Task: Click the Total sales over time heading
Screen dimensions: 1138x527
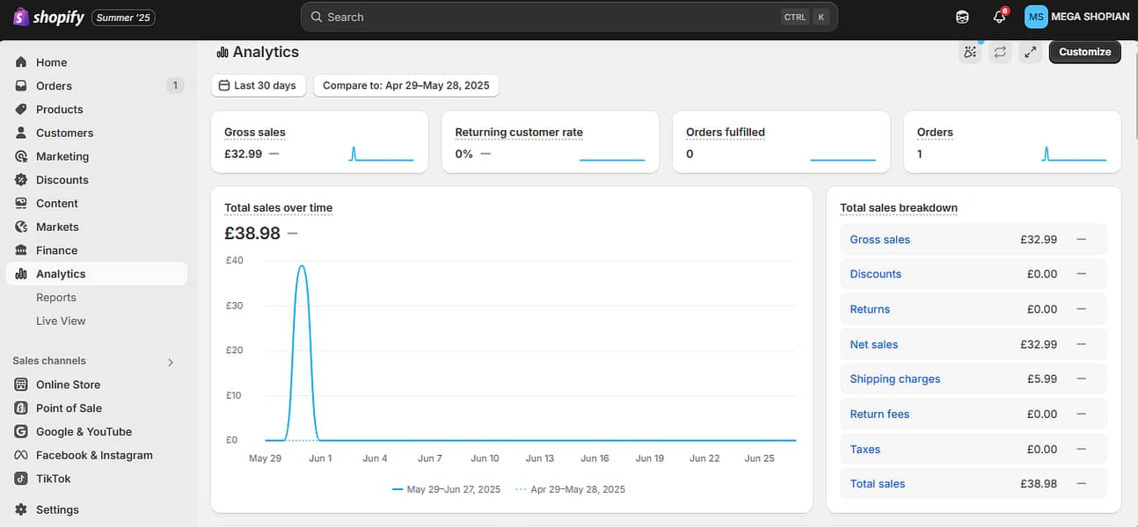Action: (x=278, y=208)
